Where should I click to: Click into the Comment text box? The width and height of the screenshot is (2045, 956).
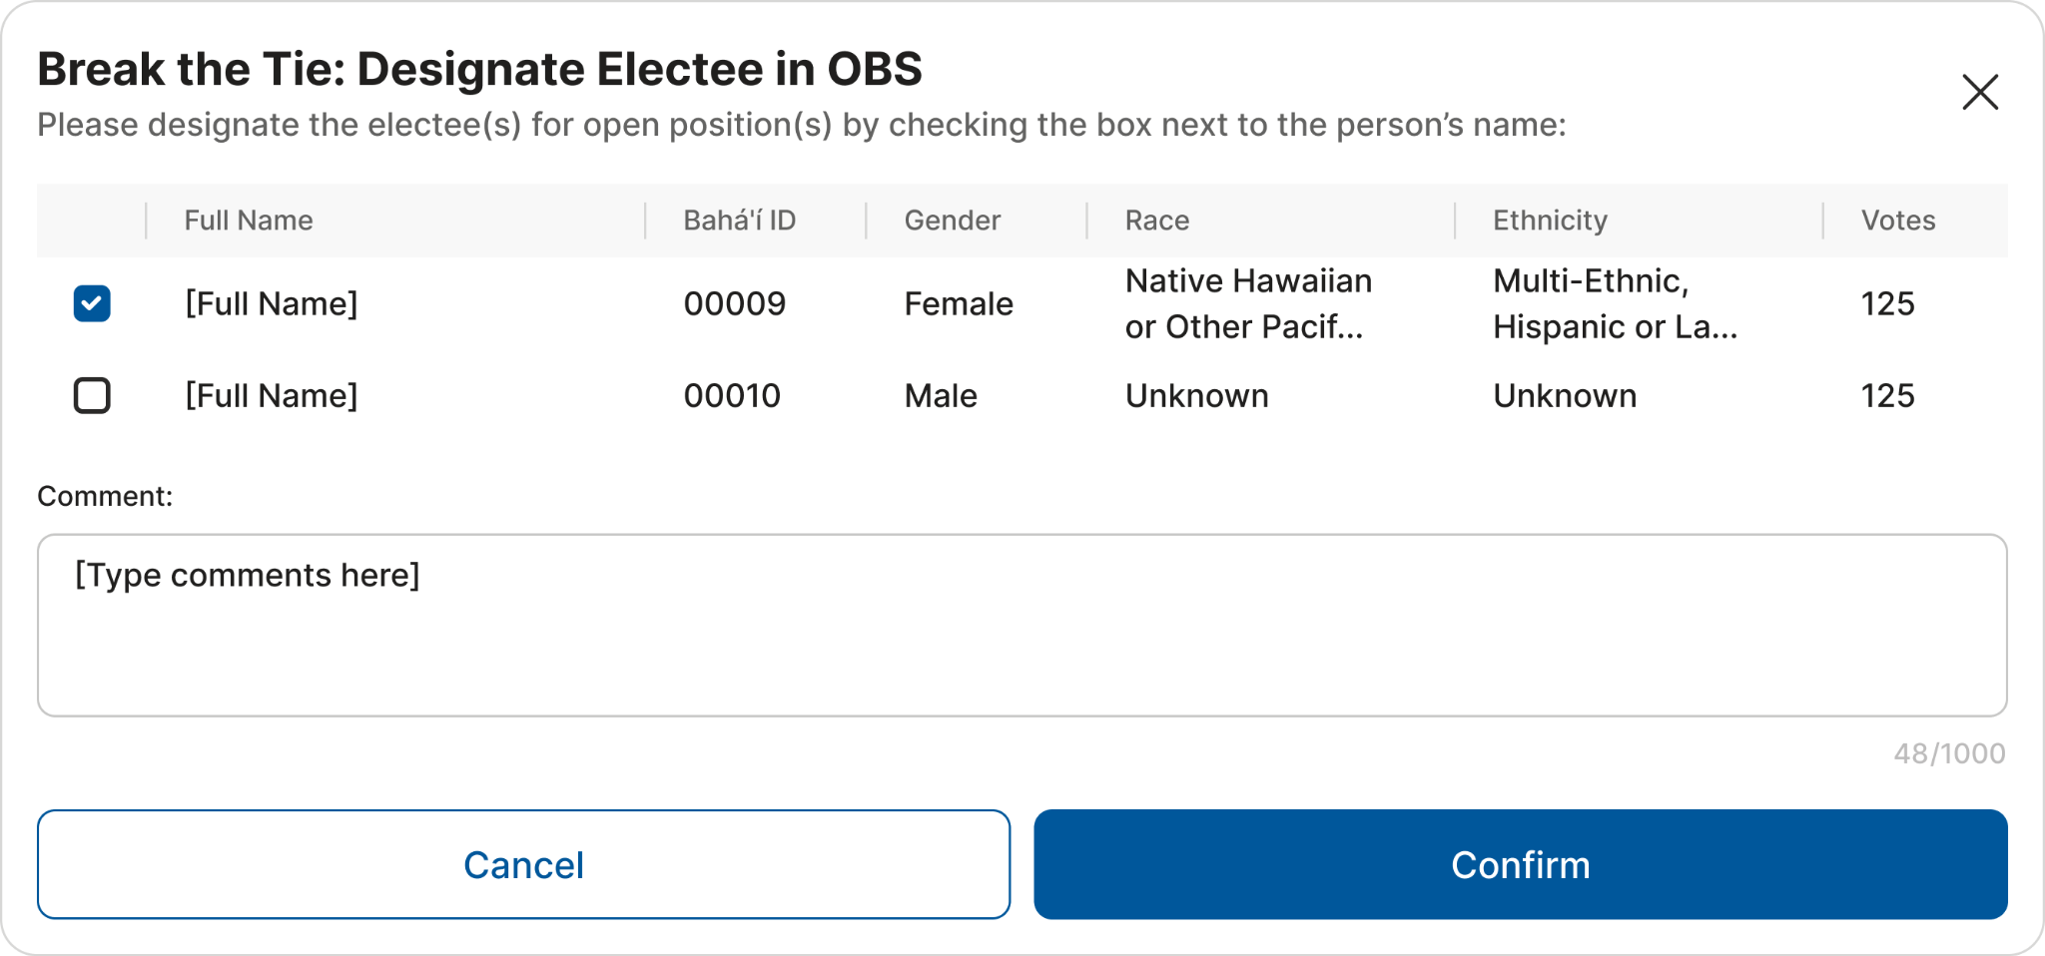(1022, 626)
